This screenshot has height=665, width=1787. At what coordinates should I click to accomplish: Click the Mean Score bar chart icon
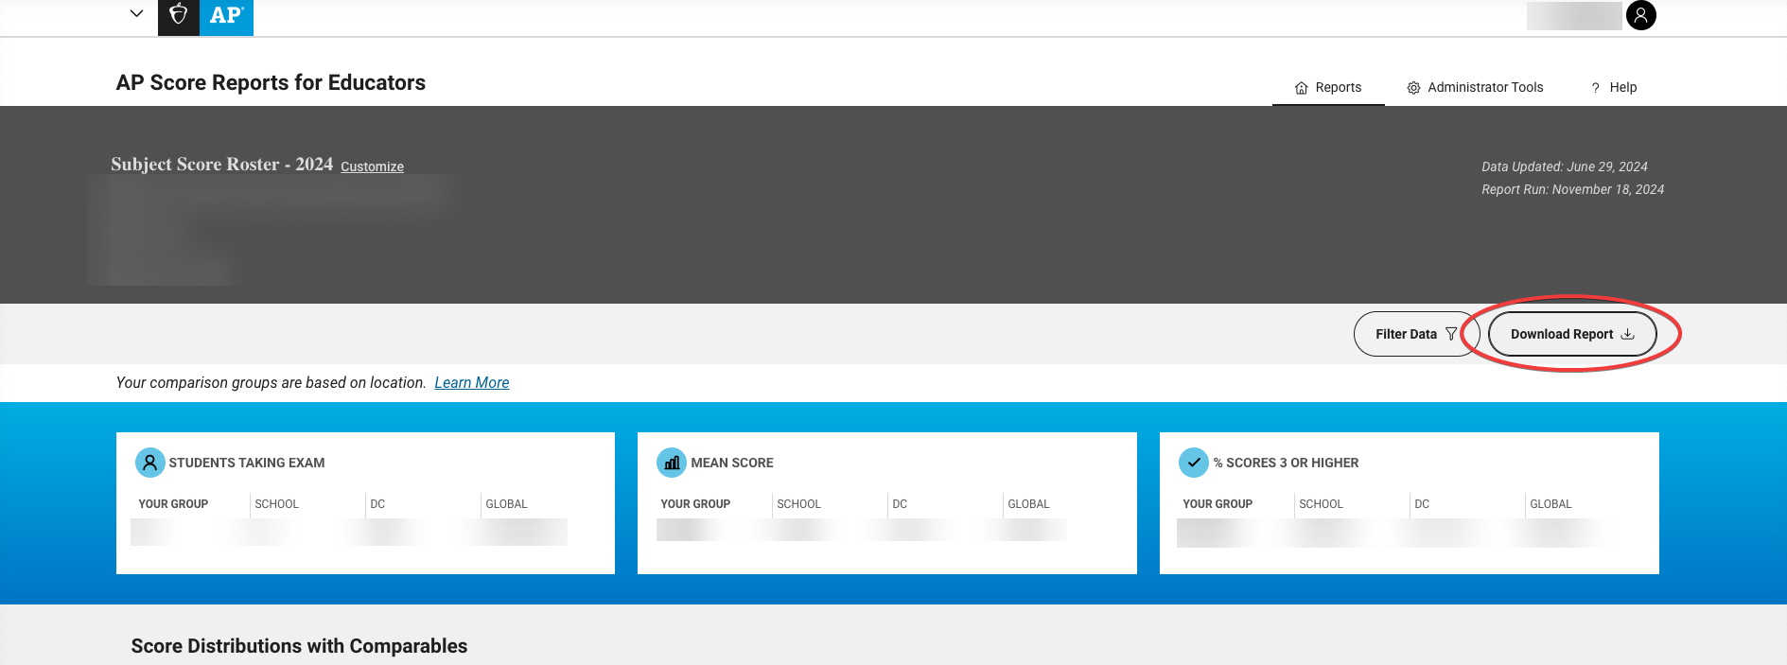coord(672,463)
